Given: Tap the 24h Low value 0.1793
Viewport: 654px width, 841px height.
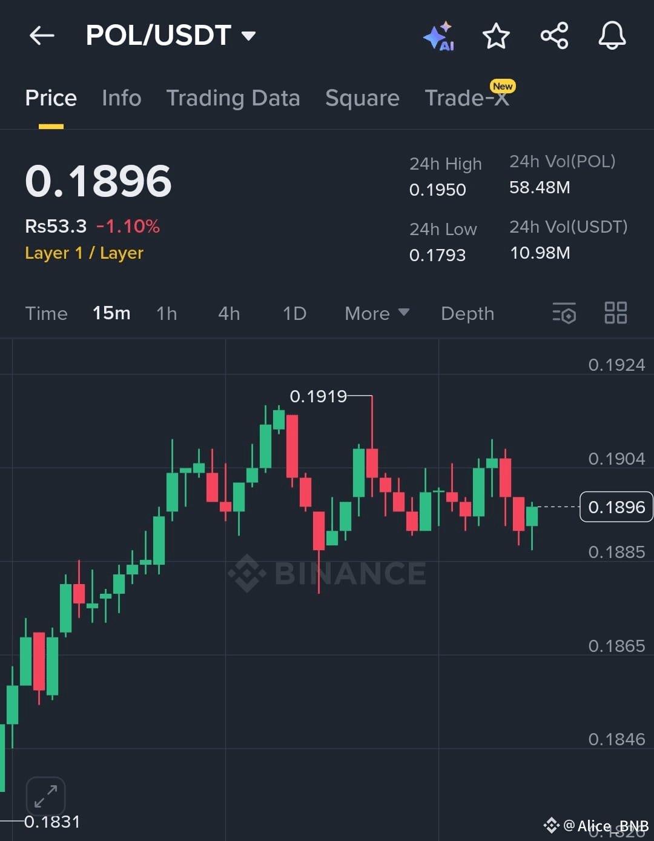Looking at the screenshot, I should click(x=438, y=255).
